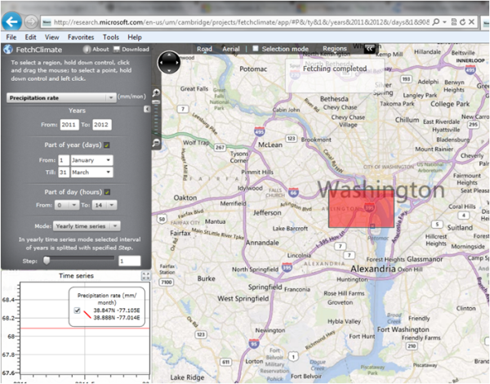Open the Precipitation rate variable dropdown
Screen dimensions: 490x384
pyautogui.click(x=61, y=98)
